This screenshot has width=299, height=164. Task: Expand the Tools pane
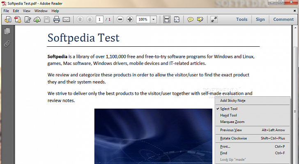(x=241, y=19)
